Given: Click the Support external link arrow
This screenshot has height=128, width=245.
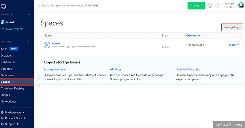Looking at the screenshot, I should [18, 124].
